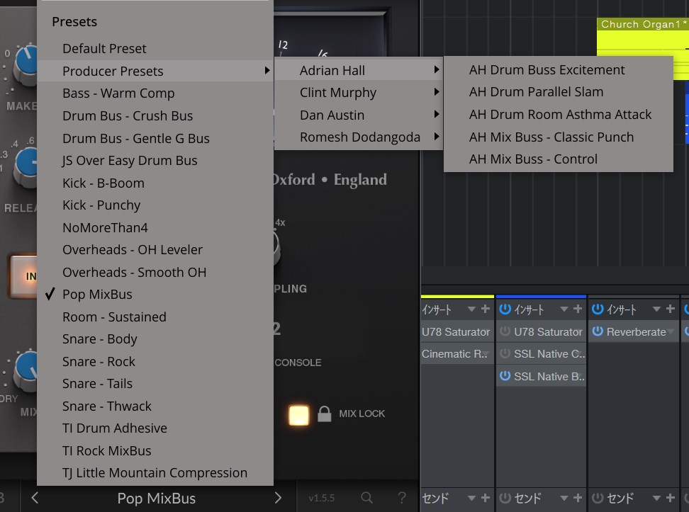Viewport: 689px width, 512px height.
Task: Select Drum Bus - Crush Bus preset
Action: [x=128, y=116]
